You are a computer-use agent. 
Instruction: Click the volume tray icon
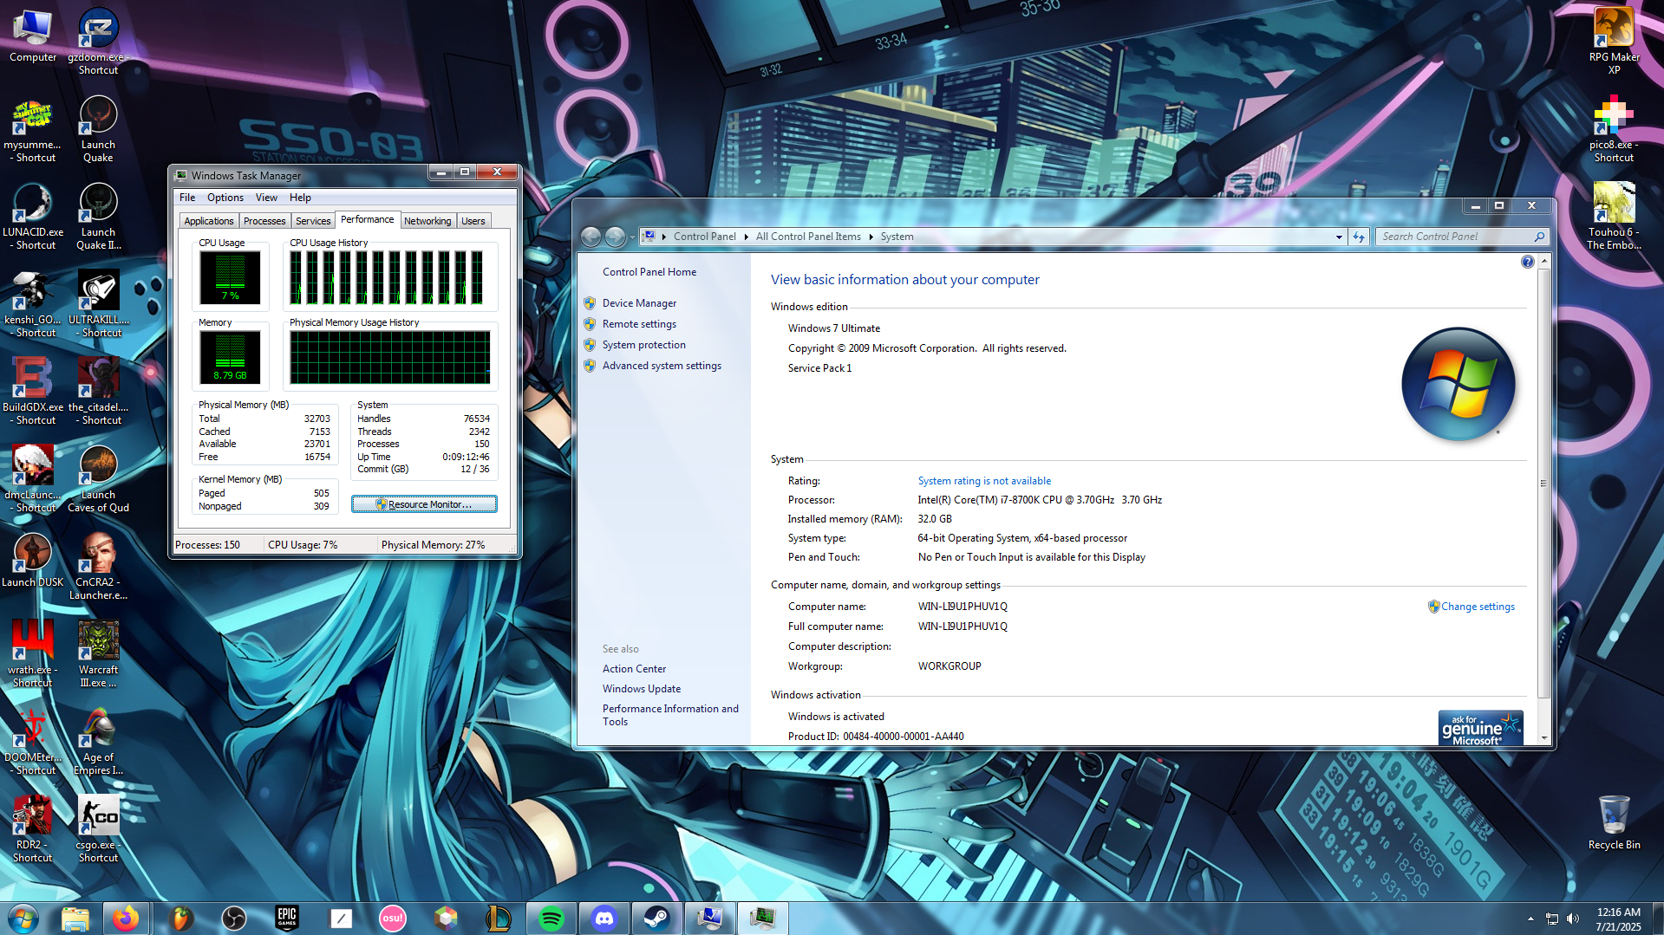1573,919
